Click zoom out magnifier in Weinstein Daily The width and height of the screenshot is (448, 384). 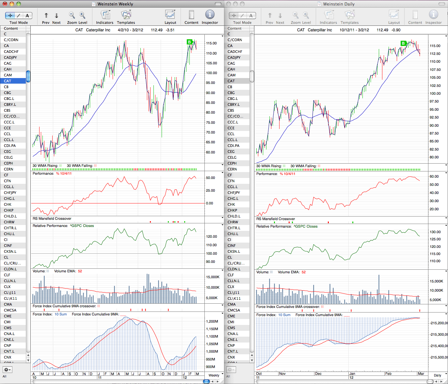click(296, 15)
